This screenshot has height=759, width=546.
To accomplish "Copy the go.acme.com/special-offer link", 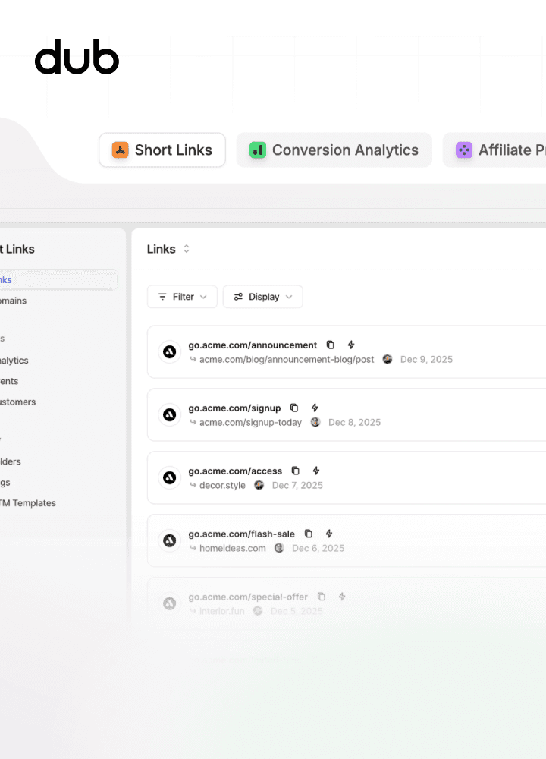I will pos(321,597).
